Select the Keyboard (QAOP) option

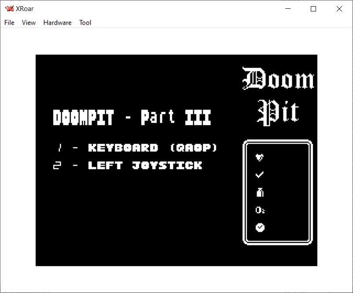coord(152,148)
